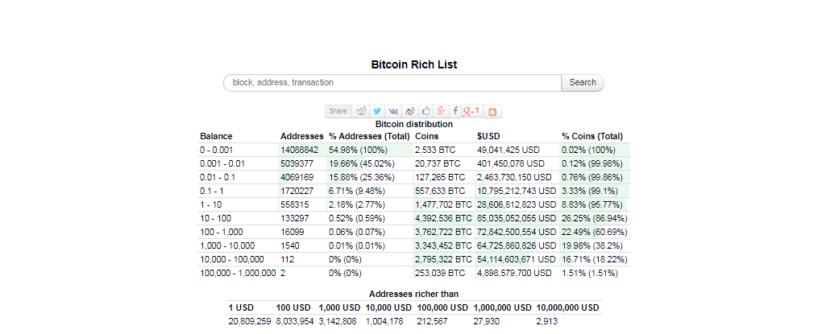Image resolution: width=826 pixels, height=334 pixels.
Task: Share on Blogger
Action: [x=492, y=112]
